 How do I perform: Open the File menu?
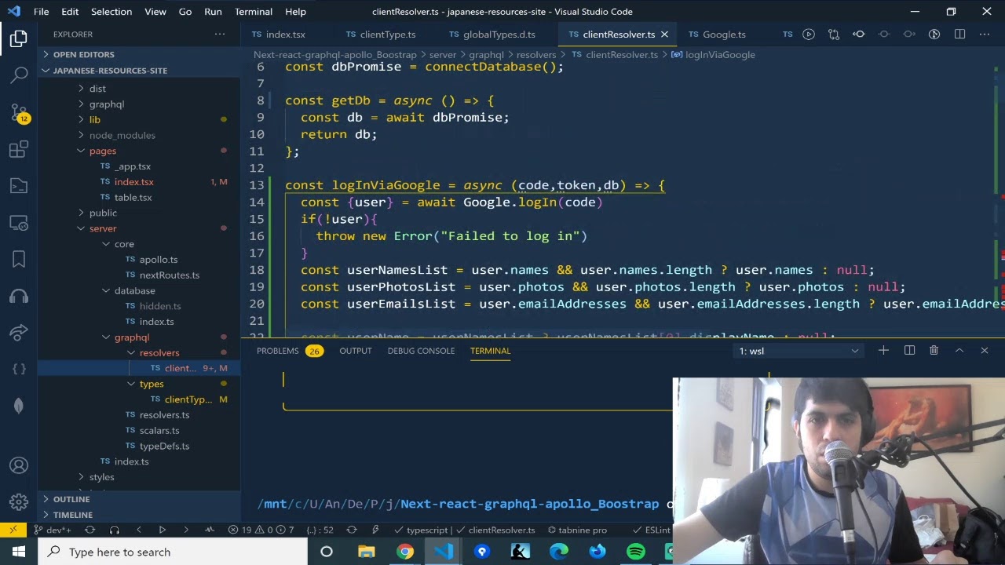[x=41, y=12]
